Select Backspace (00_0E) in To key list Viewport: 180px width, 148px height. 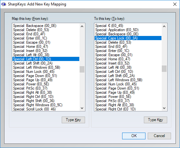(x=128, y=34)
